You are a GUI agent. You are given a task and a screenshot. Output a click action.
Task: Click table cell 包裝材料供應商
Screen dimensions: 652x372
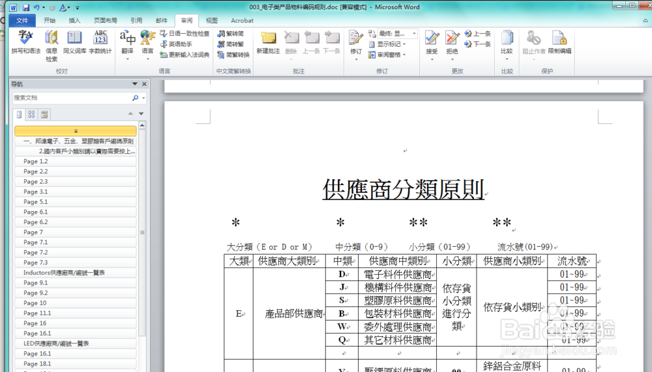pos(397,313)
